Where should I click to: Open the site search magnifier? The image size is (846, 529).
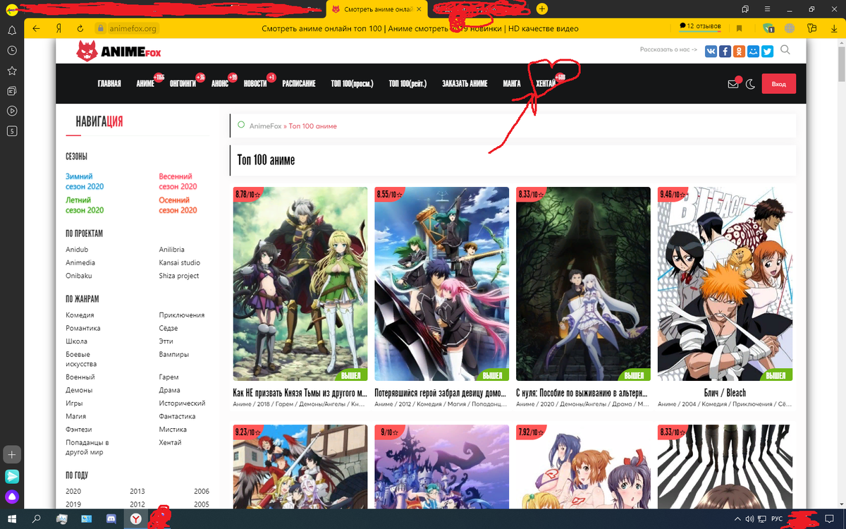pyautogui.click(x=785, y=50)
